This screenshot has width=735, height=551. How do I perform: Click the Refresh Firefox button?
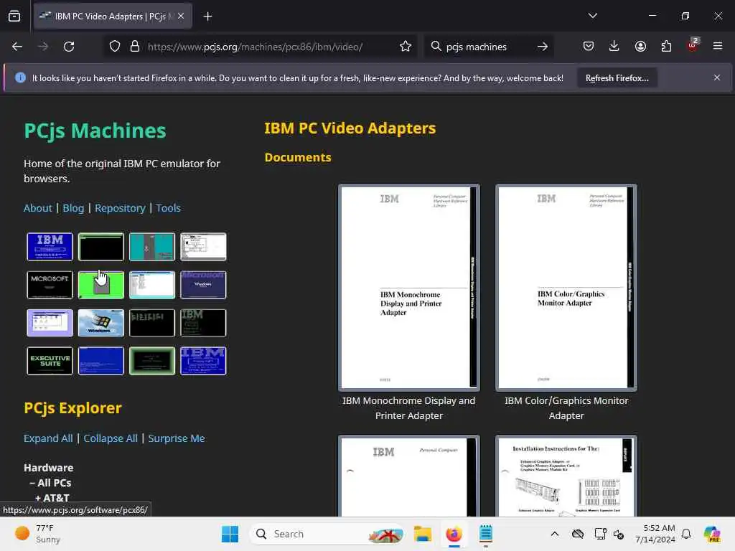617,78
